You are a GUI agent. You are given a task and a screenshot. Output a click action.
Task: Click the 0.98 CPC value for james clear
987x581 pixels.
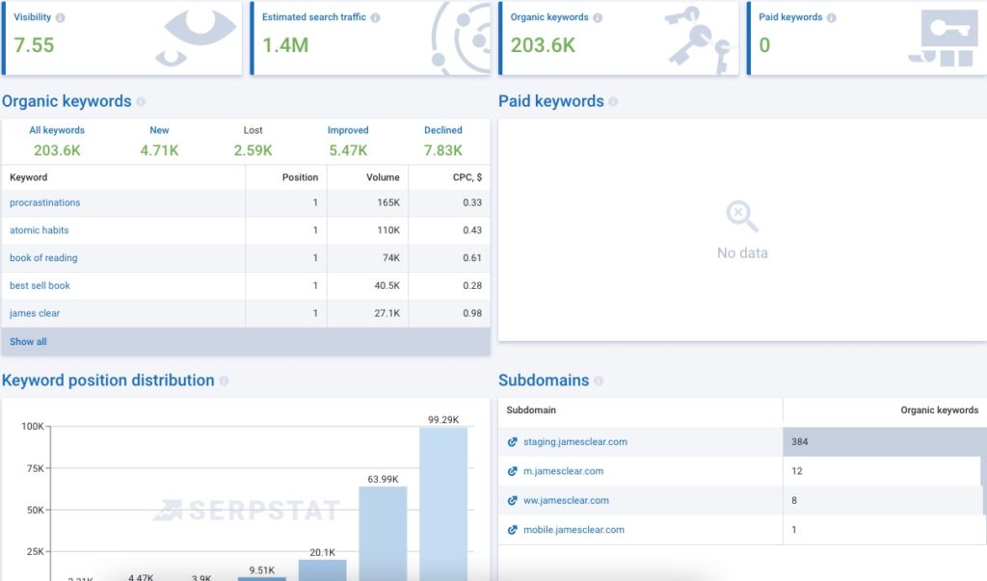(472, 313)
